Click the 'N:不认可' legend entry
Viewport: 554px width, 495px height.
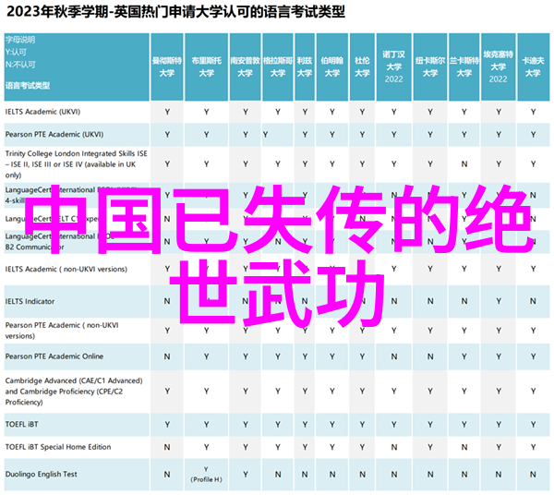coord(20,65)
